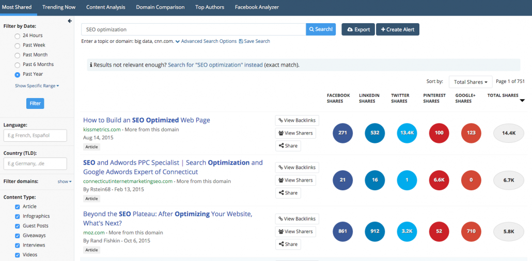Viewport: 532px width, 261px height.
Task: Open Beyond the SEO Plateau article title
Action: [x=168, y=219]
